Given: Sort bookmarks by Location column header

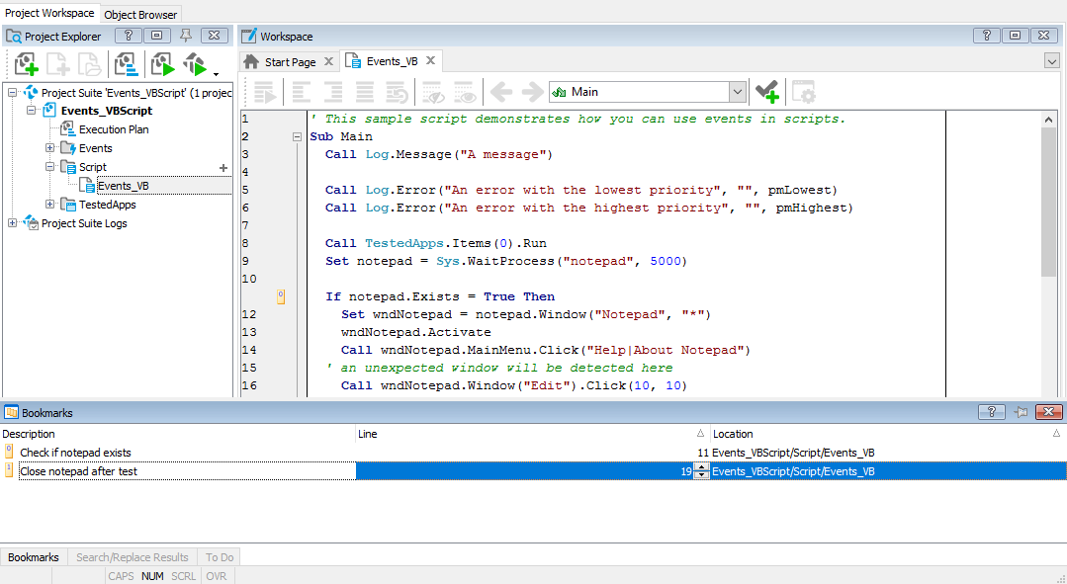Looking at the screenshot, I should click(733, 434).
